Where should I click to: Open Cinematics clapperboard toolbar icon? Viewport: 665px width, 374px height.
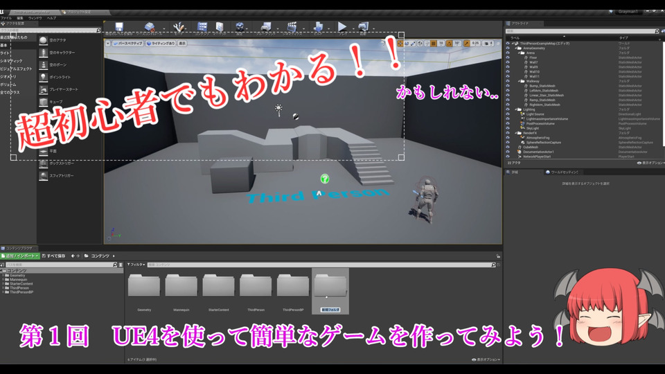(292, 27)
